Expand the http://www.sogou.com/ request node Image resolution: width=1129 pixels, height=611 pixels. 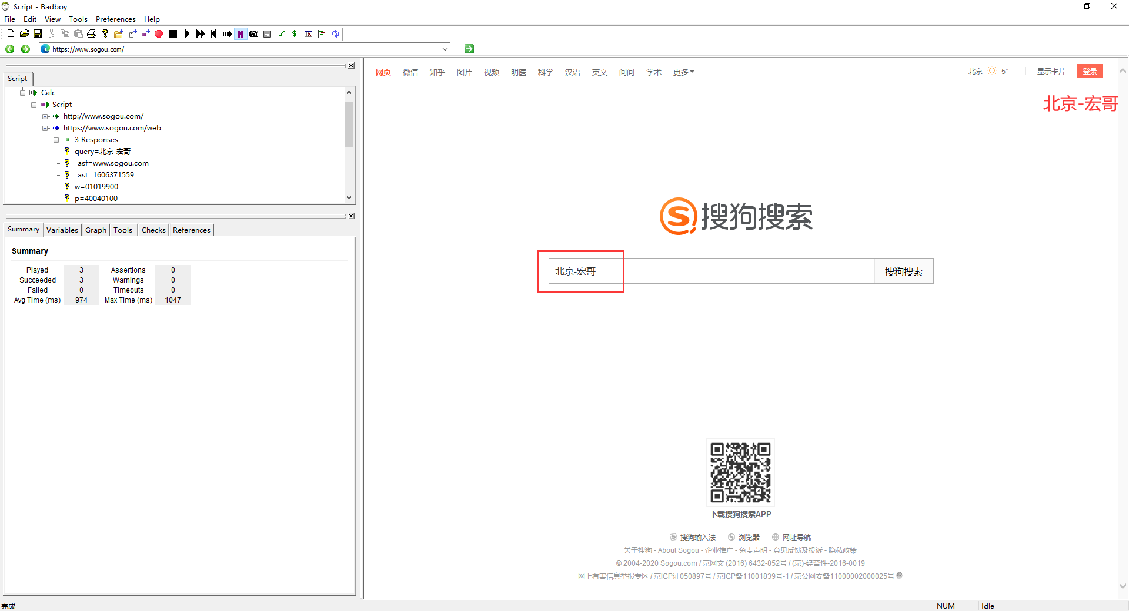45,116
